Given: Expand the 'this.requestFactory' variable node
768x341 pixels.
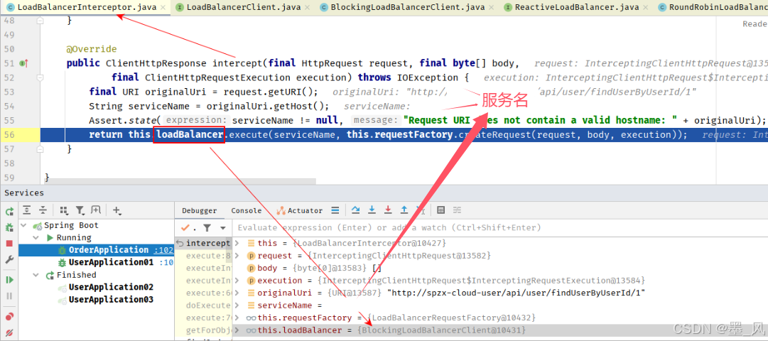Looking at the screenshot, I should coord(237,318).
